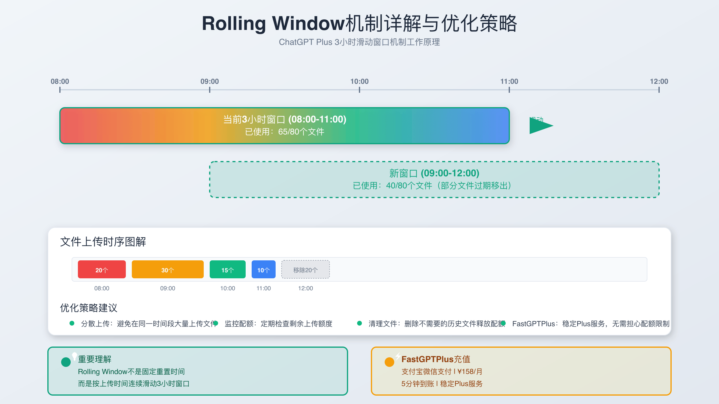719x404 pixels.
Task: Click the lightbulb icon beside 重要理解
Action: click(75, 356)
